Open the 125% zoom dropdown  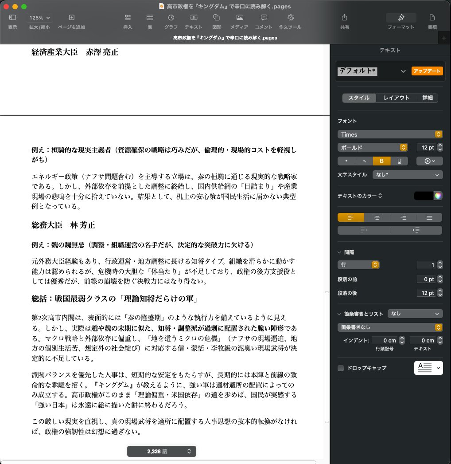(39, 18)
